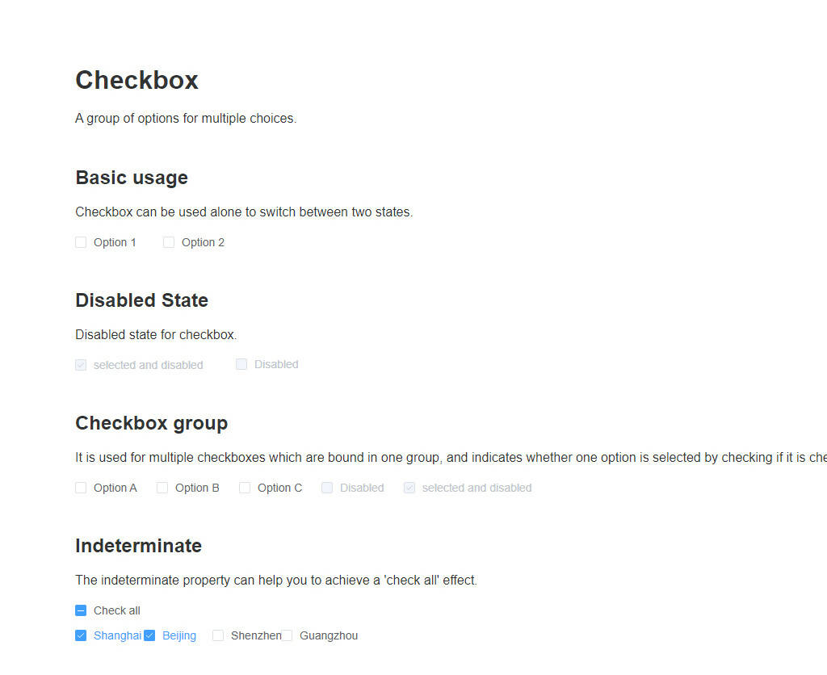Click the Disabled checkbox under Disabled State

pyautogui.click(x=241, y=364)
